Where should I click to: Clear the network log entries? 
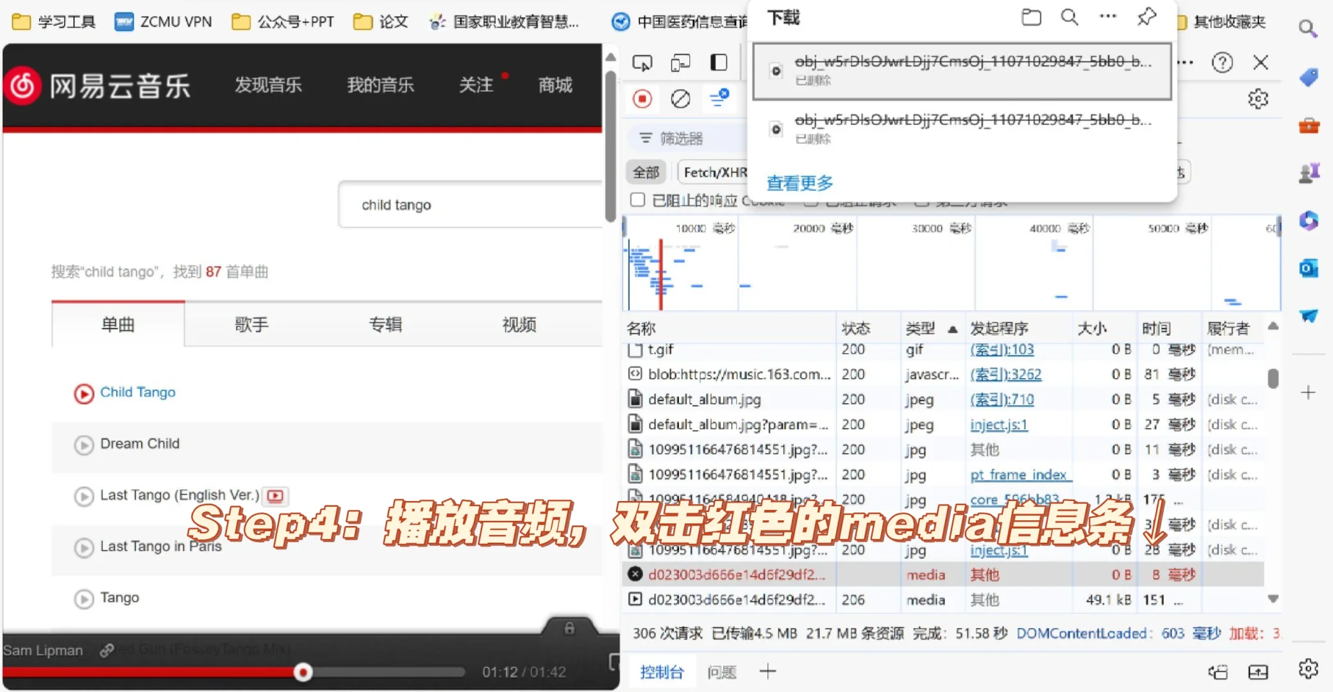[680, 99]
